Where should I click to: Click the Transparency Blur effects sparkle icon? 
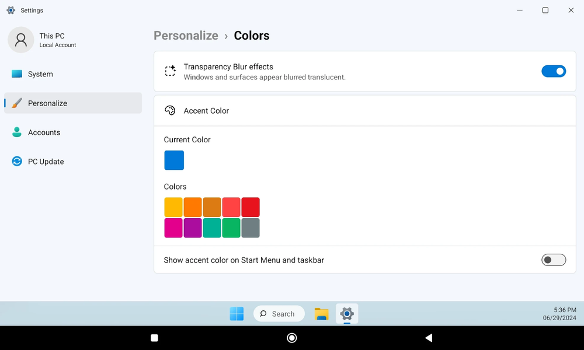click(170, 71)
